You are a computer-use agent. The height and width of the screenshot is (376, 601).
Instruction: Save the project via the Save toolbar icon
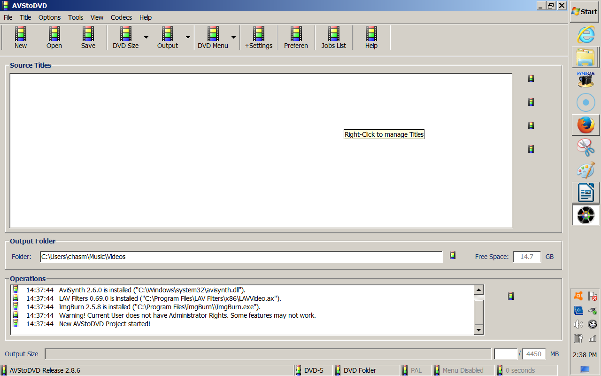pyautogui.click(x=88, y=38)
